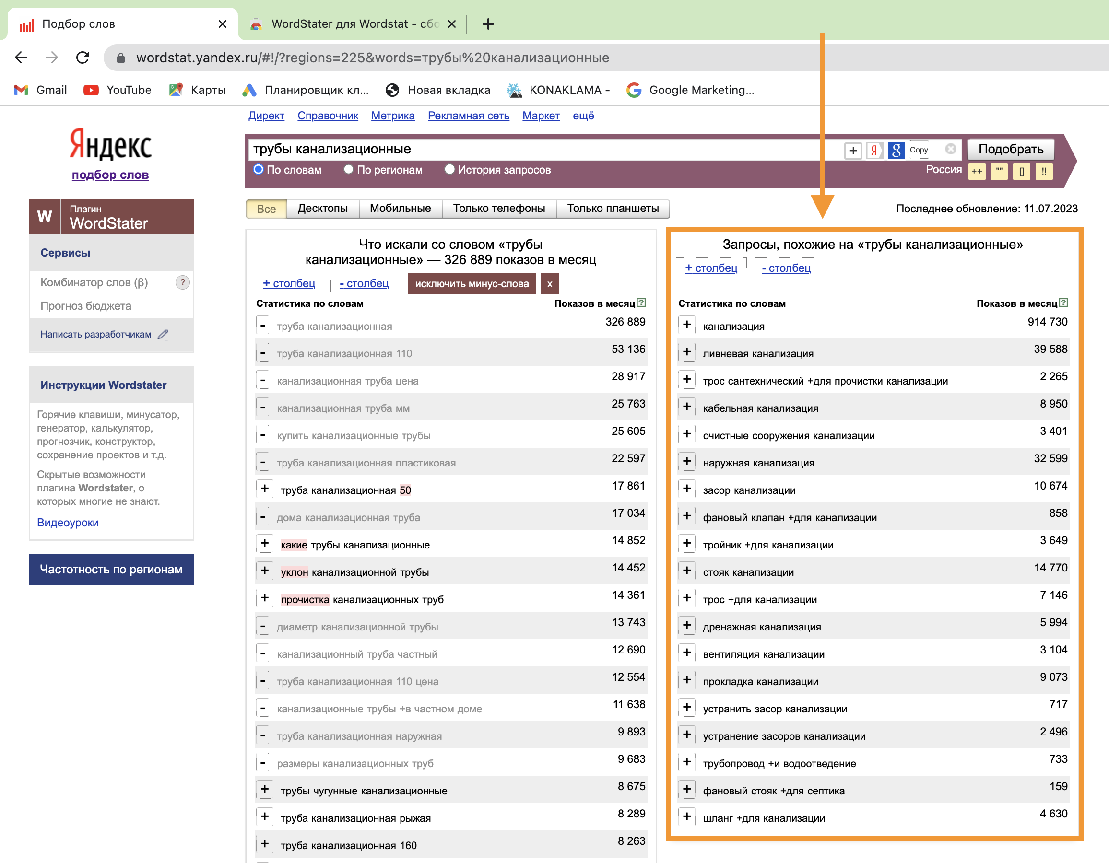Open Google search via the blue g icon

896,150
